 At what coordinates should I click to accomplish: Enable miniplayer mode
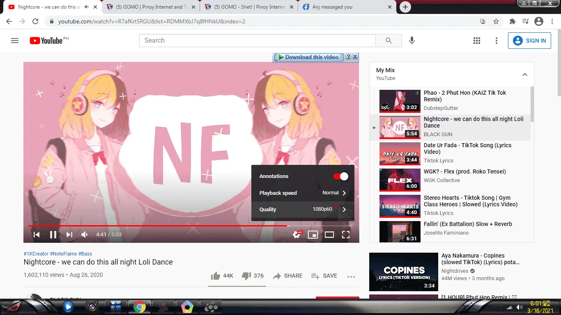[313, 235]
